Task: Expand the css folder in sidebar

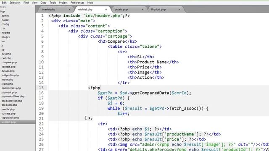Action: [x=3, y=29]
